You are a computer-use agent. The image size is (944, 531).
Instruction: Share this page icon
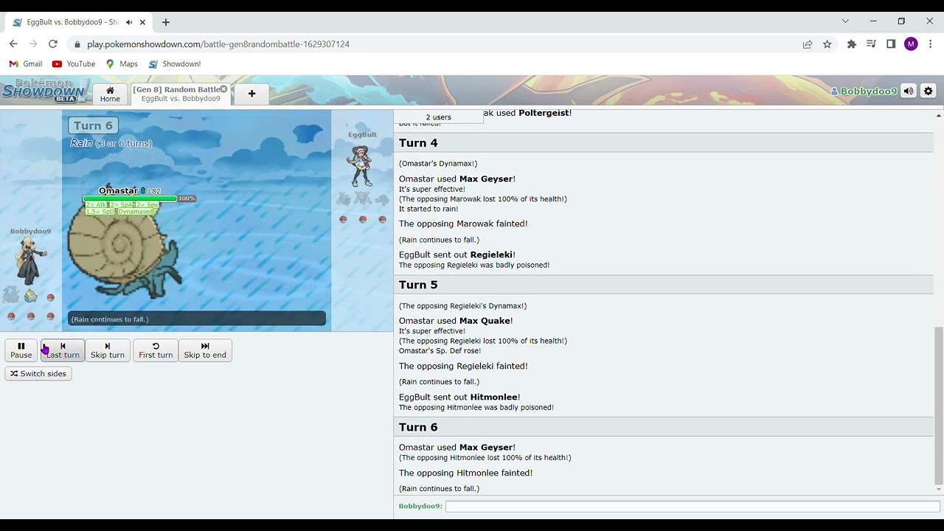click(808, 44)
